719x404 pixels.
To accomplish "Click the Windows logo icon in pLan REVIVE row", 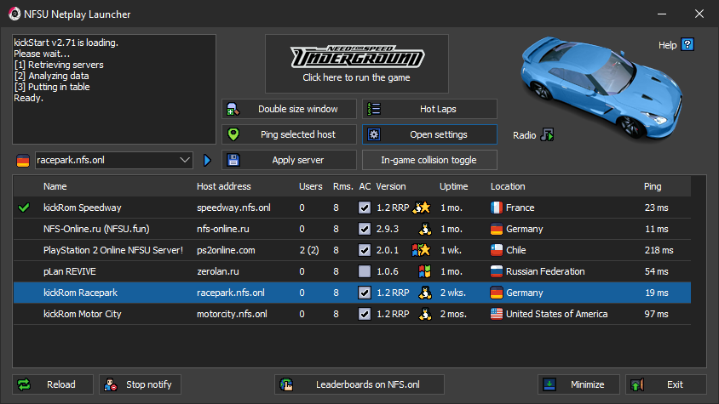I will coord(424,271).
